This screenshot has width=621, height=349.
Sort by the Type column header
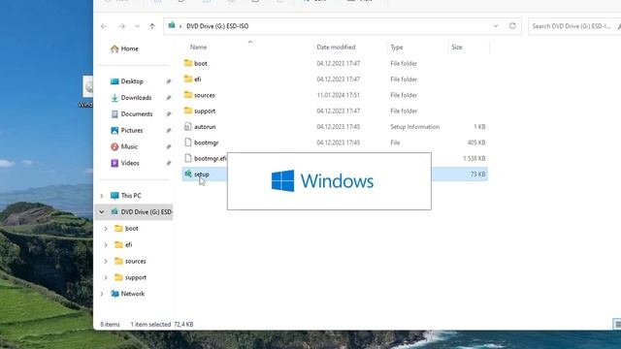397,48
